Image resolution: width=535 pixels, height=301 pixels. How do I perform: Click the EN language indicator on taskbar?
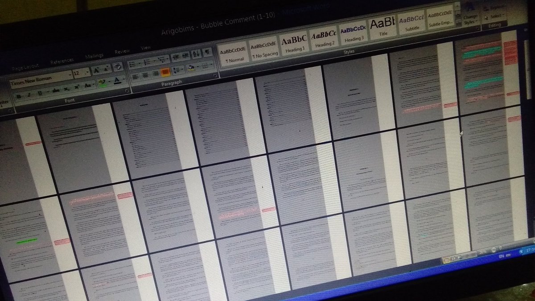(x=502, y=256)
